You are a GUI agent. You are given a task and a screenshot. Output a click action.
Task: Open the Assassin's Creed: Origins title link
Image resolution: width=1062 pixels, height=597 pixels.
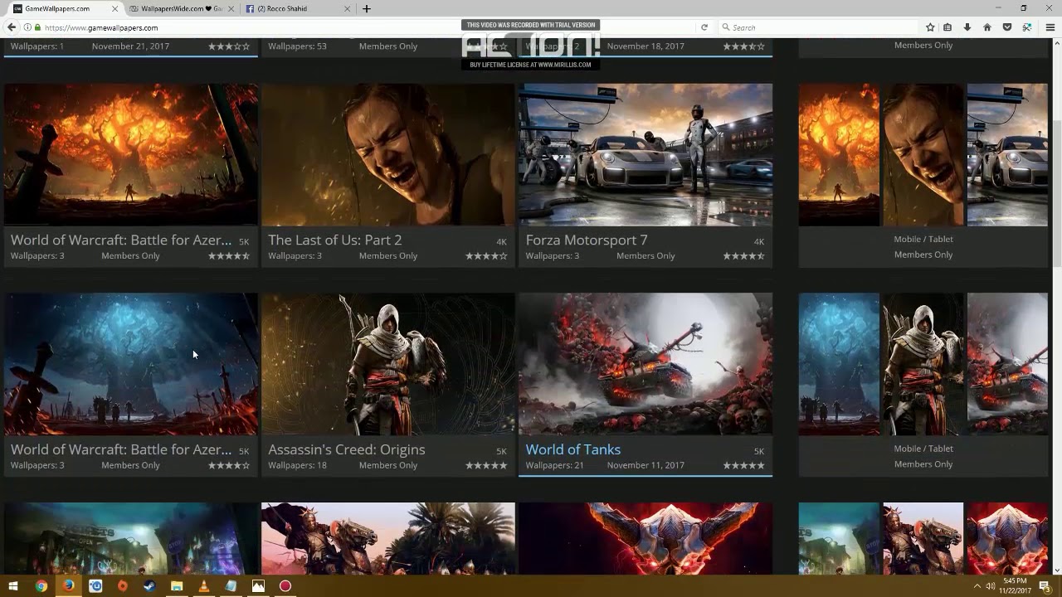tap(346, 449)
